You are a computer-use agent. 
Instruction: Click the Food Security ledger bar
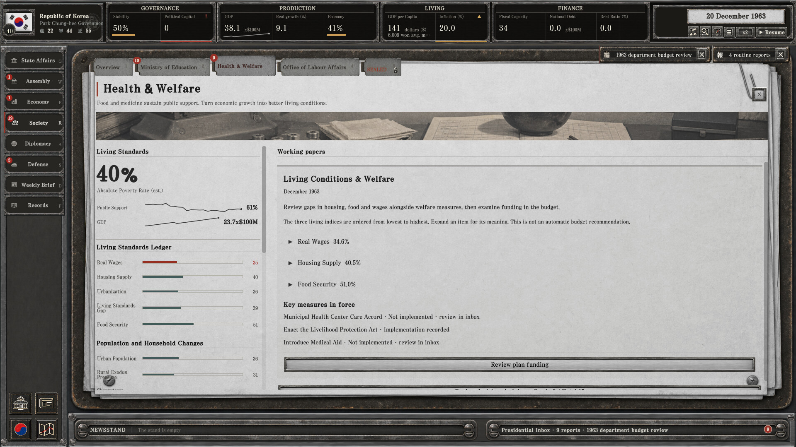coord(192,324)
